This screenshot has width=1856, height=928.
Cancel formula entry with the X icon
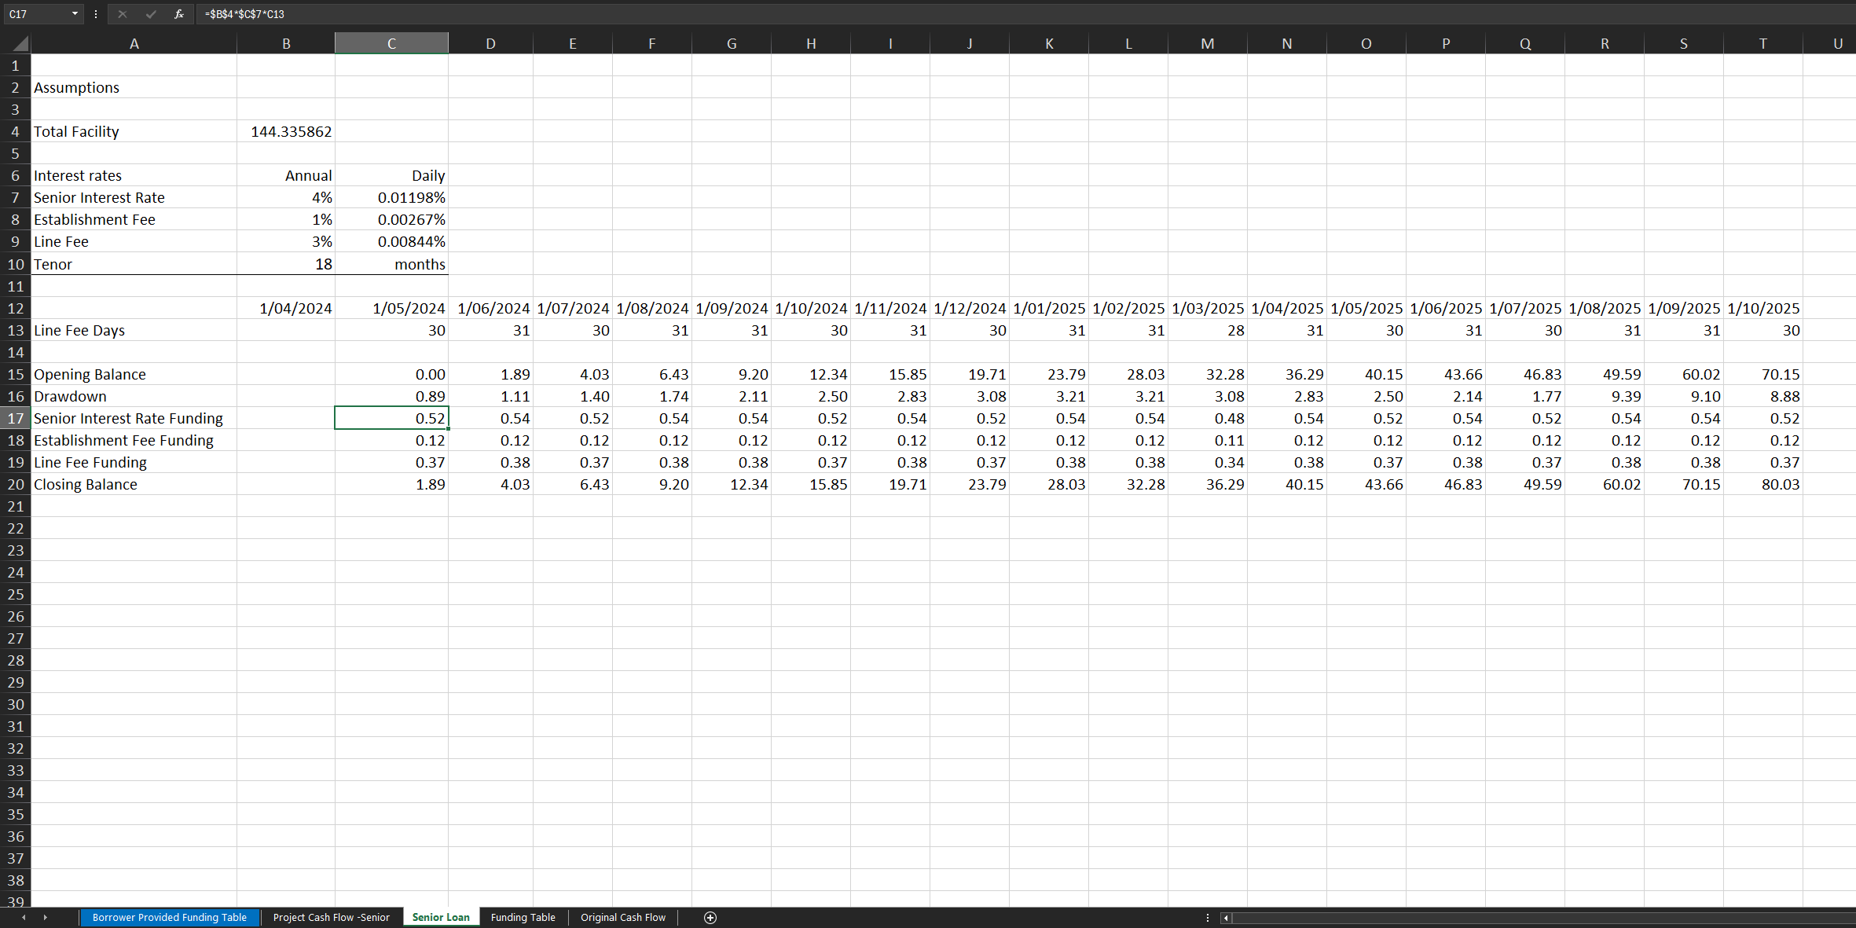coord(122,14)
